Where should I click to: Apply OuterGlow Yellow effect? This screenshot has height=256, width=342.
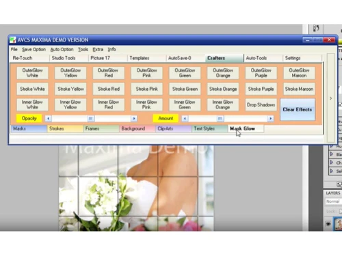pos(70,73)
